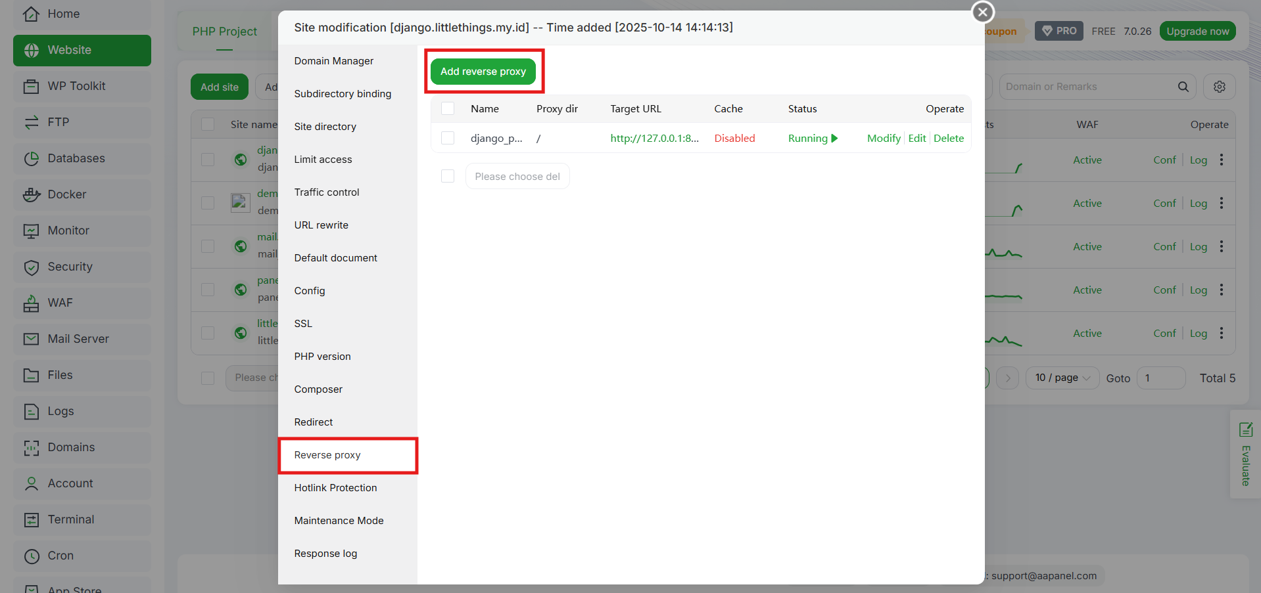Open table settings gear icon

(1220, 87)
